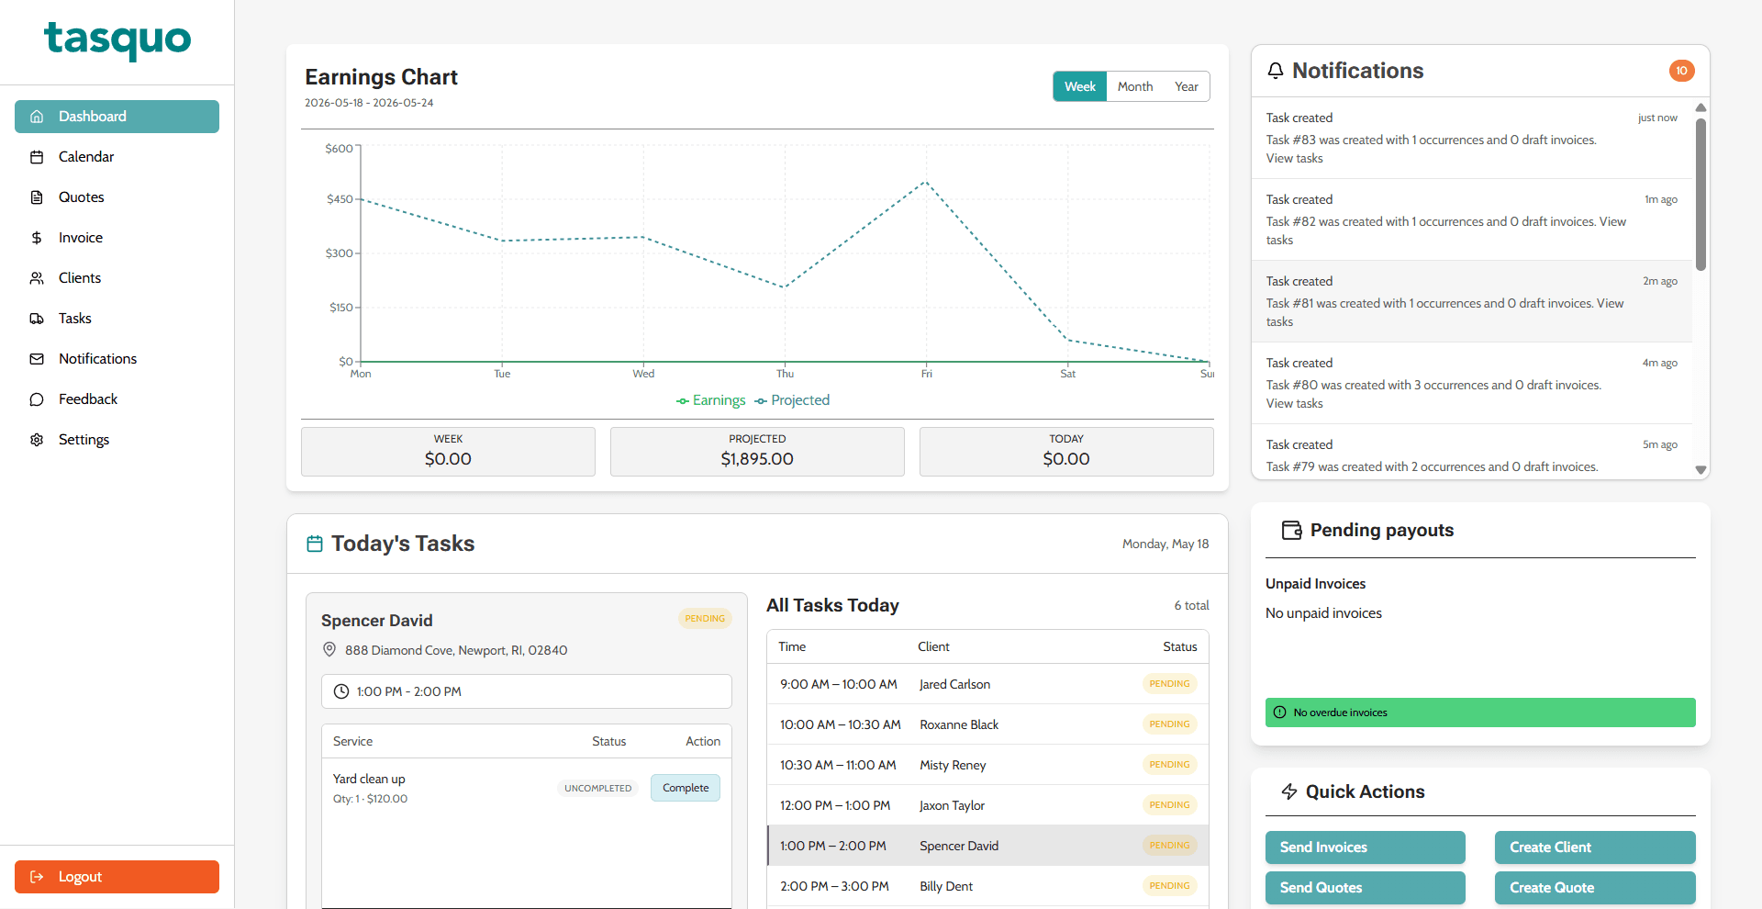Click the clock icon by 1:00 PM
The height and width of the screenshot is (909, 1762).
[341, 691]
